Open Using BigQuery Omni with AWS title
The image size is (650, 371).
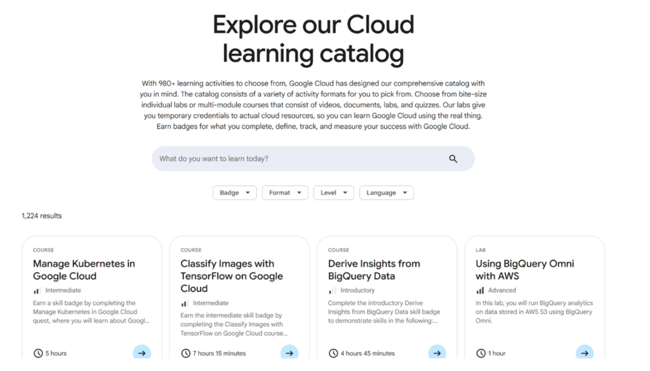tap(525, 270)
